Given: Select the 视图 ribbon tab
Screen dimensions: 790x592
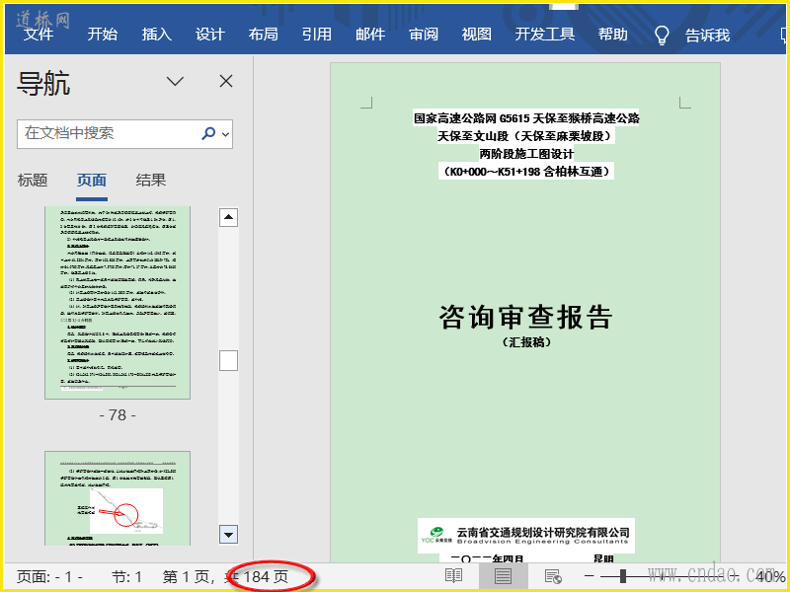Looking at the screenshot, I should pos(477,35).
